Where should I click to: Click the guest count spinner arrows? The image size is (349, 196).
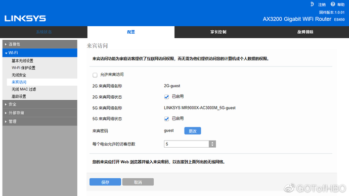click(x=212, y=144)
